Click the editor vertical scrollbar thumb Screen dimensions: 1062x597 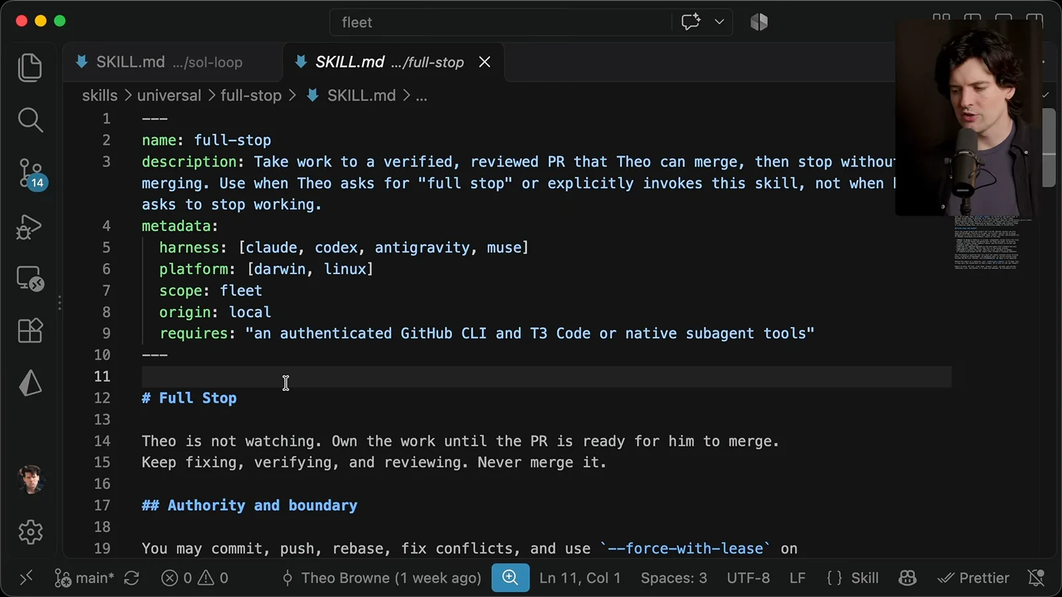click(1049, 147)
